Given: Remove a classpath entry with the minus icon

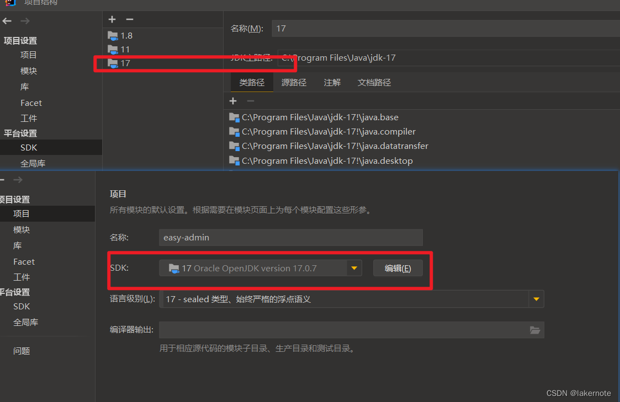Looking at the screenshot, I should (x=251, y=101).
